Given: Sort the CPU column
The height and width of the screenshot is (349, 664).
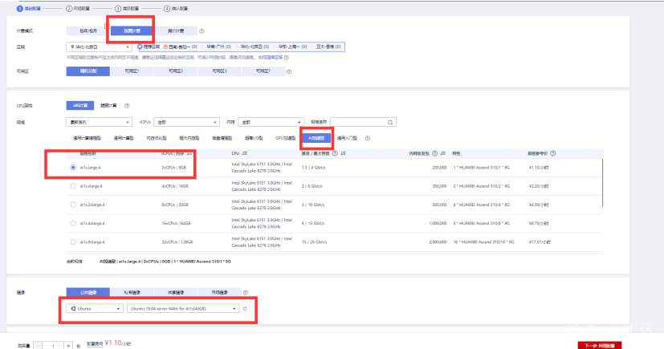Looking at the screenshot, I should pos(245,153).
